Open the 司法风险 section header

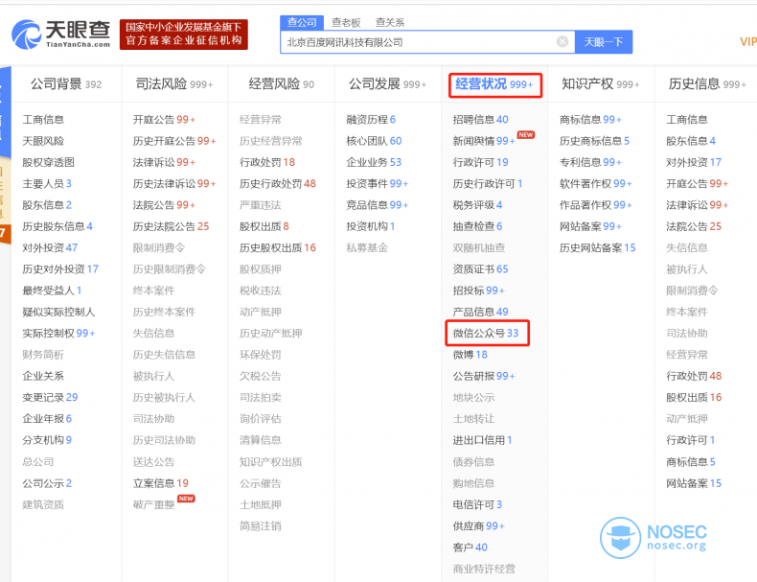[174, 84]
